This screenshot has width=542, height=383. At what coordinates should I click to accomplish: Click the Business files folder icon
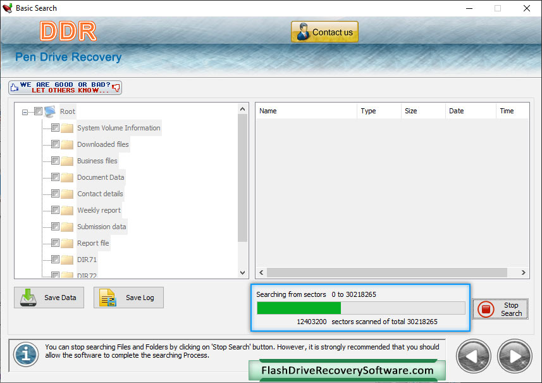click(67, 161)
